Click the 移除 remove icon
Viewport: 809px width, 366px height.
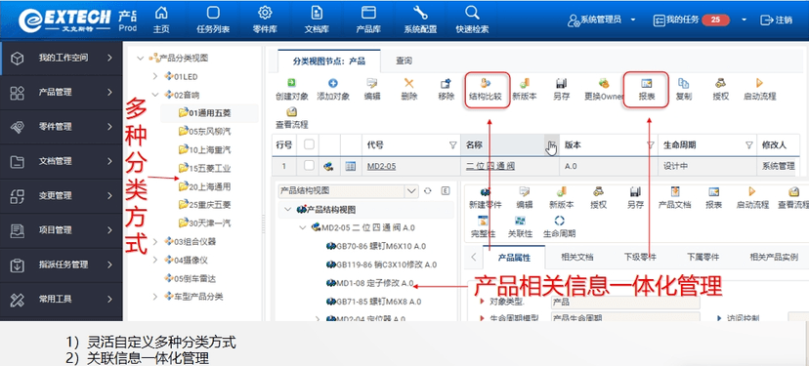[446, 89]
